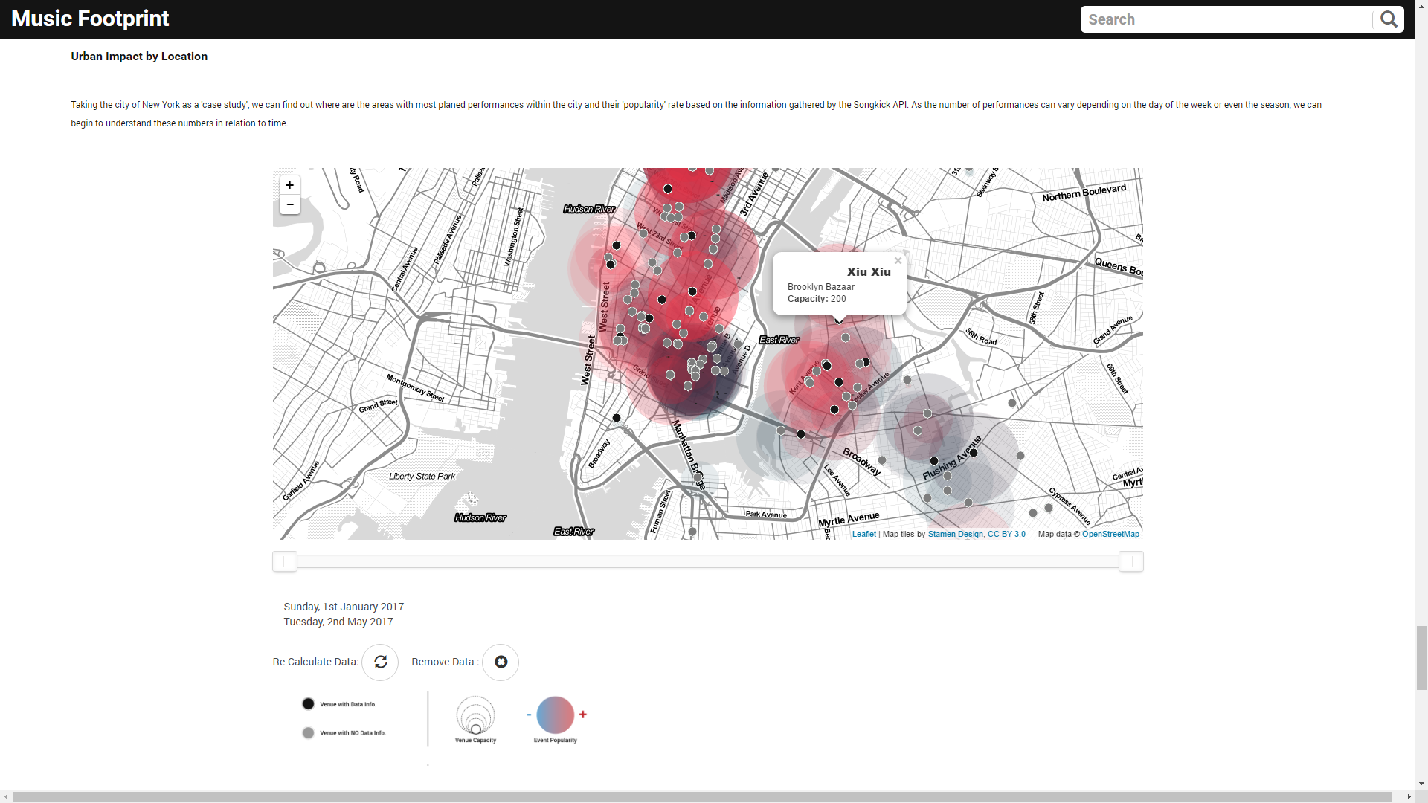
Task: Click the Venue with Data Info black dot
Action: pyautogui.click(x=308, y=703)
